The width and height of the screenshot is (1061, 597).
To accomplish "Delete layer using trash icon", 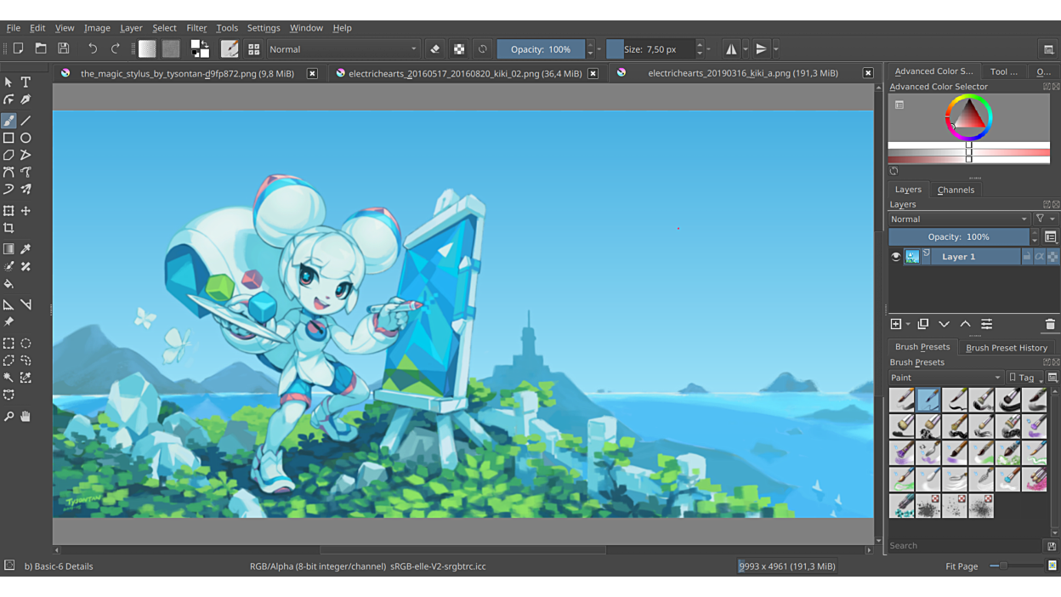I will click(x=1050, y=324).
